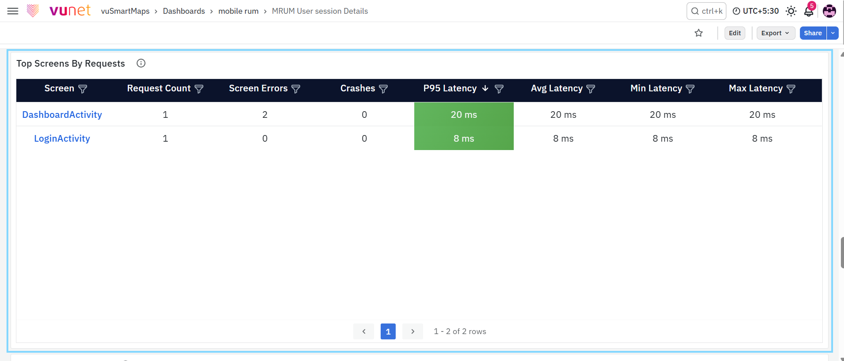Screen dimensions: 844x361
Task: Open the hamburger navigation menu
Action: [x=13, y=11]
